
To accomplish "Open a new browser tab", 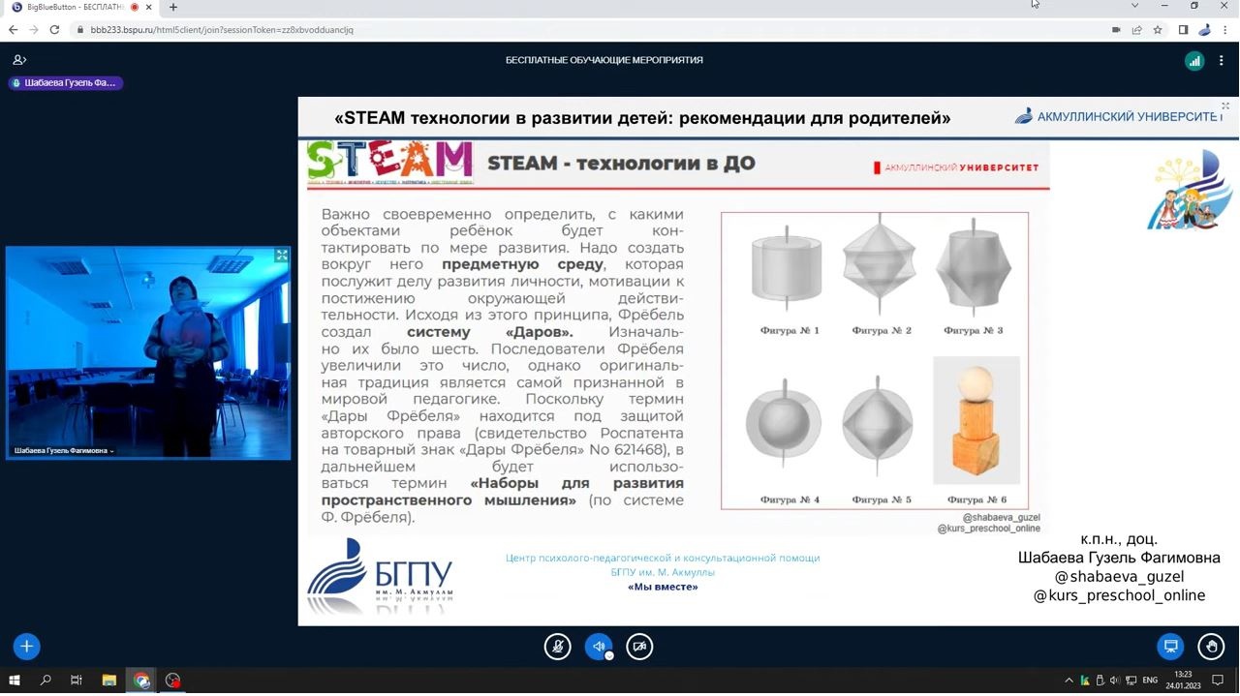I will tap(173, 7).
